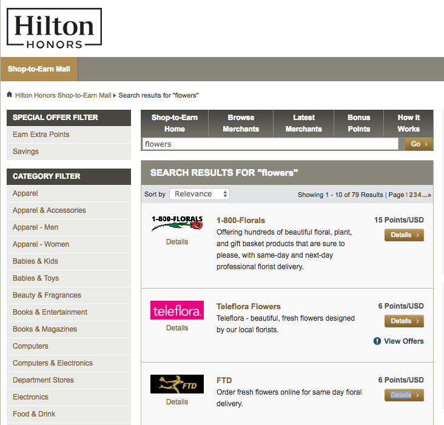Go to results page 3

pos(415,195)
